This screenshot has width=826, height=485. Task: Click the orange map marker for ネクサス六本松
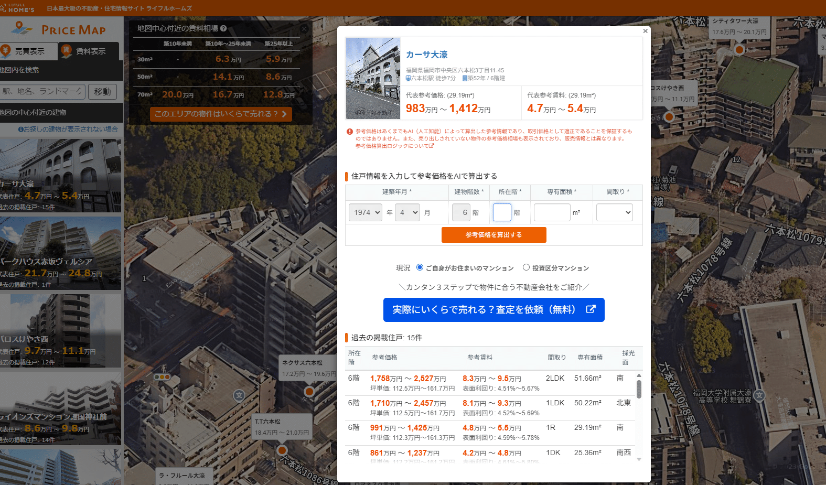pyautogui.click(x=309, y=391)
